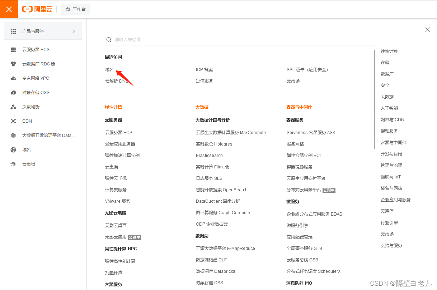Screen dimensions: 437x290
Task: Open Elasticsearch link
Action: point(209,156)
